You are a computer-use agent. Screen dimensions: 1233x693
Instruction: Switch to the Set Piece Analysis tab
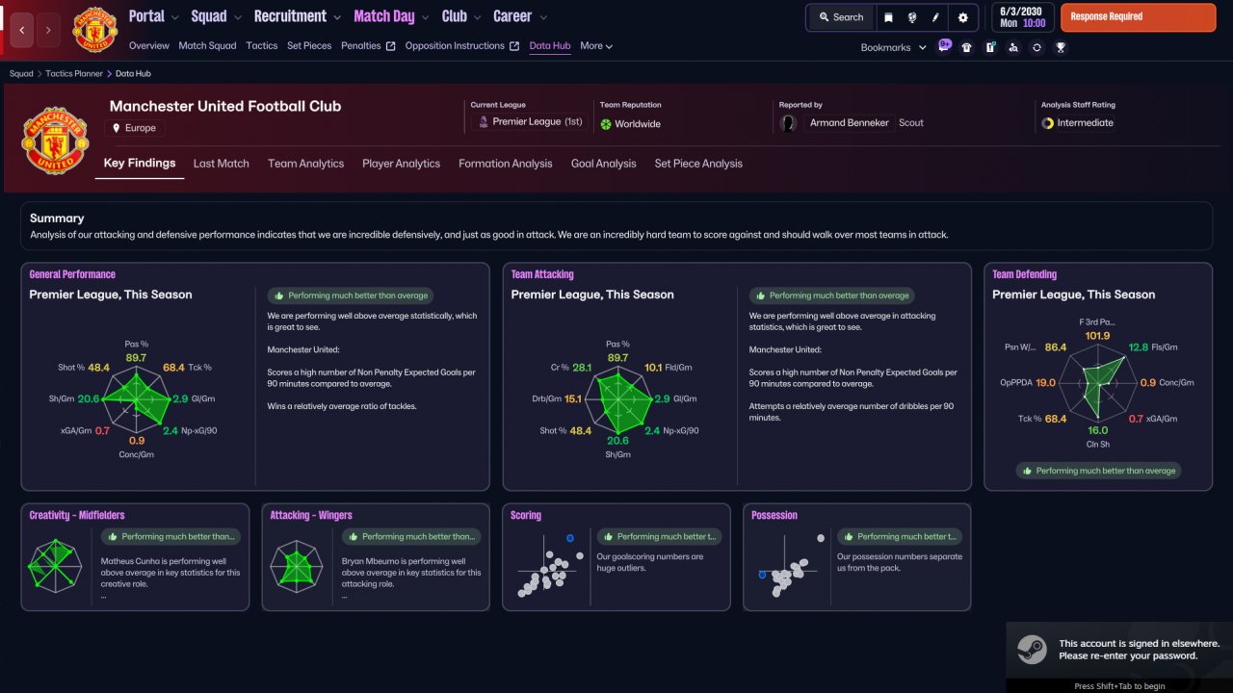pos(698,164)
